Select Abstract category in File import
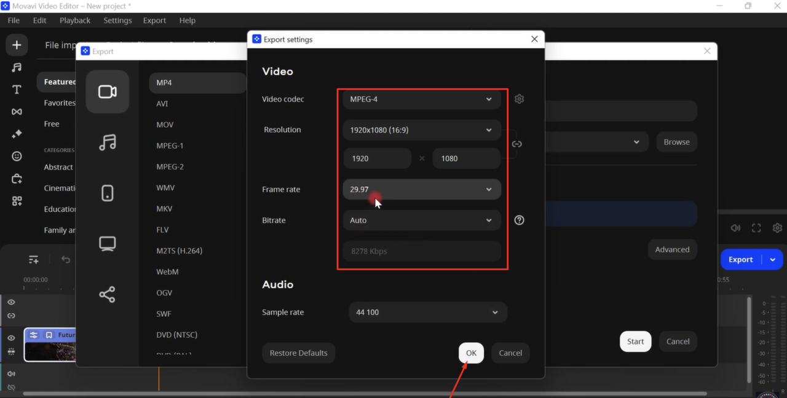This screenshot has width=787, height=398. [58, 167]
